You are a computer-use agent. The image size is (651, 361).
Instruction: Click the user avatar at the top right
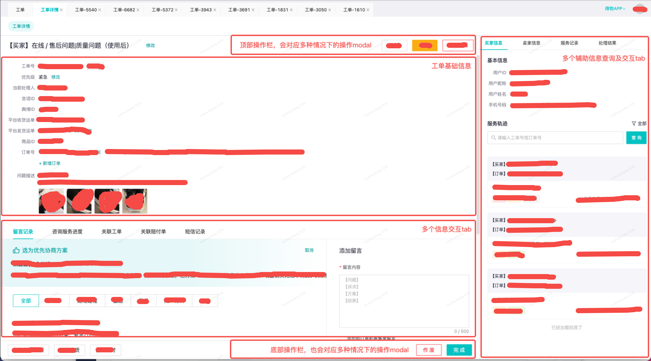[x=639, y=9]
